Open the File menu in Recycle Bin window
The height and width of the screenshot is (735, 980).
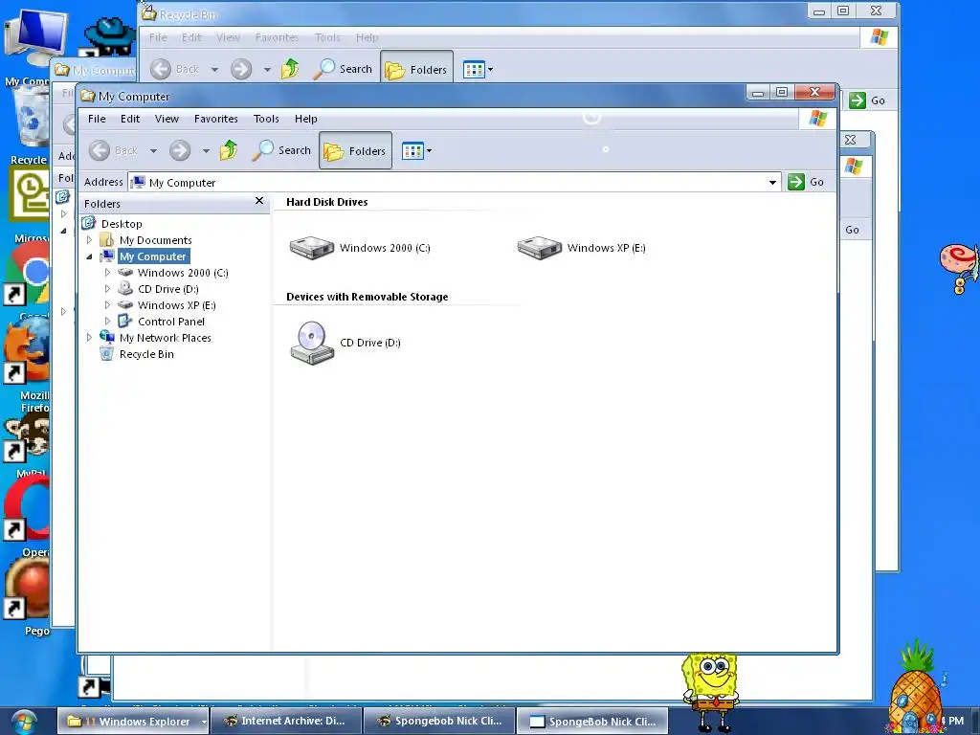pyautogui.click(x=158, y=37)
